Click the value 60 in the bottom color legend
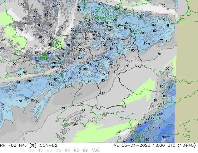 (49, 151)
